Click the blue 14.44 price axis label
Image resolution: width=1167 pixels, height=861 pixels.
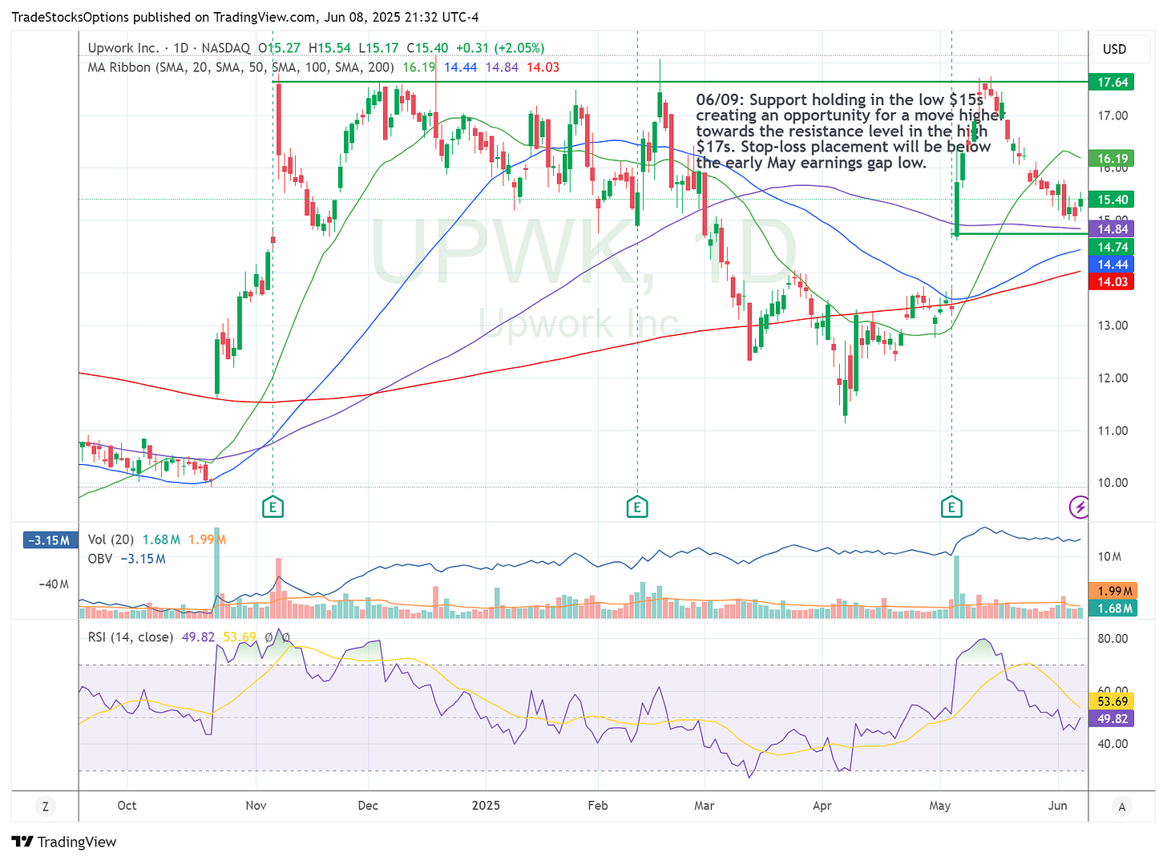tap(1112, 265)
